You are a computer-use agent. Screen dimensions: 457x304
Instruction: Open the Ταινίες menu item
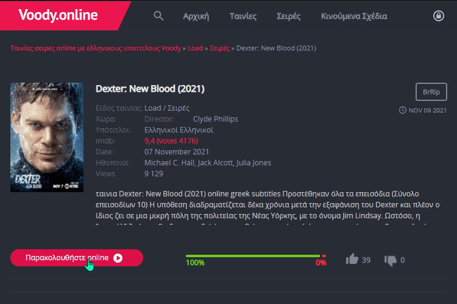tap(243, 16)
